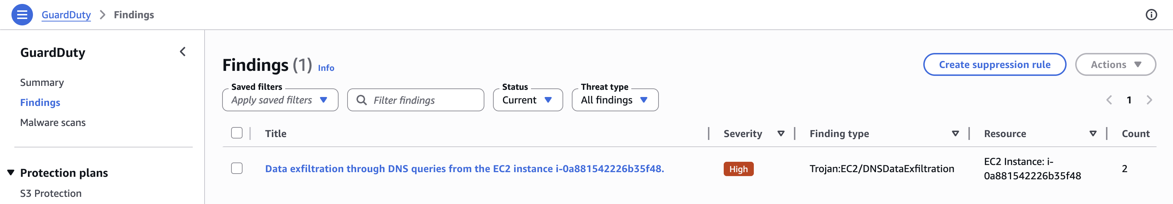Sort by Finding type column arrow

[955, 133]
